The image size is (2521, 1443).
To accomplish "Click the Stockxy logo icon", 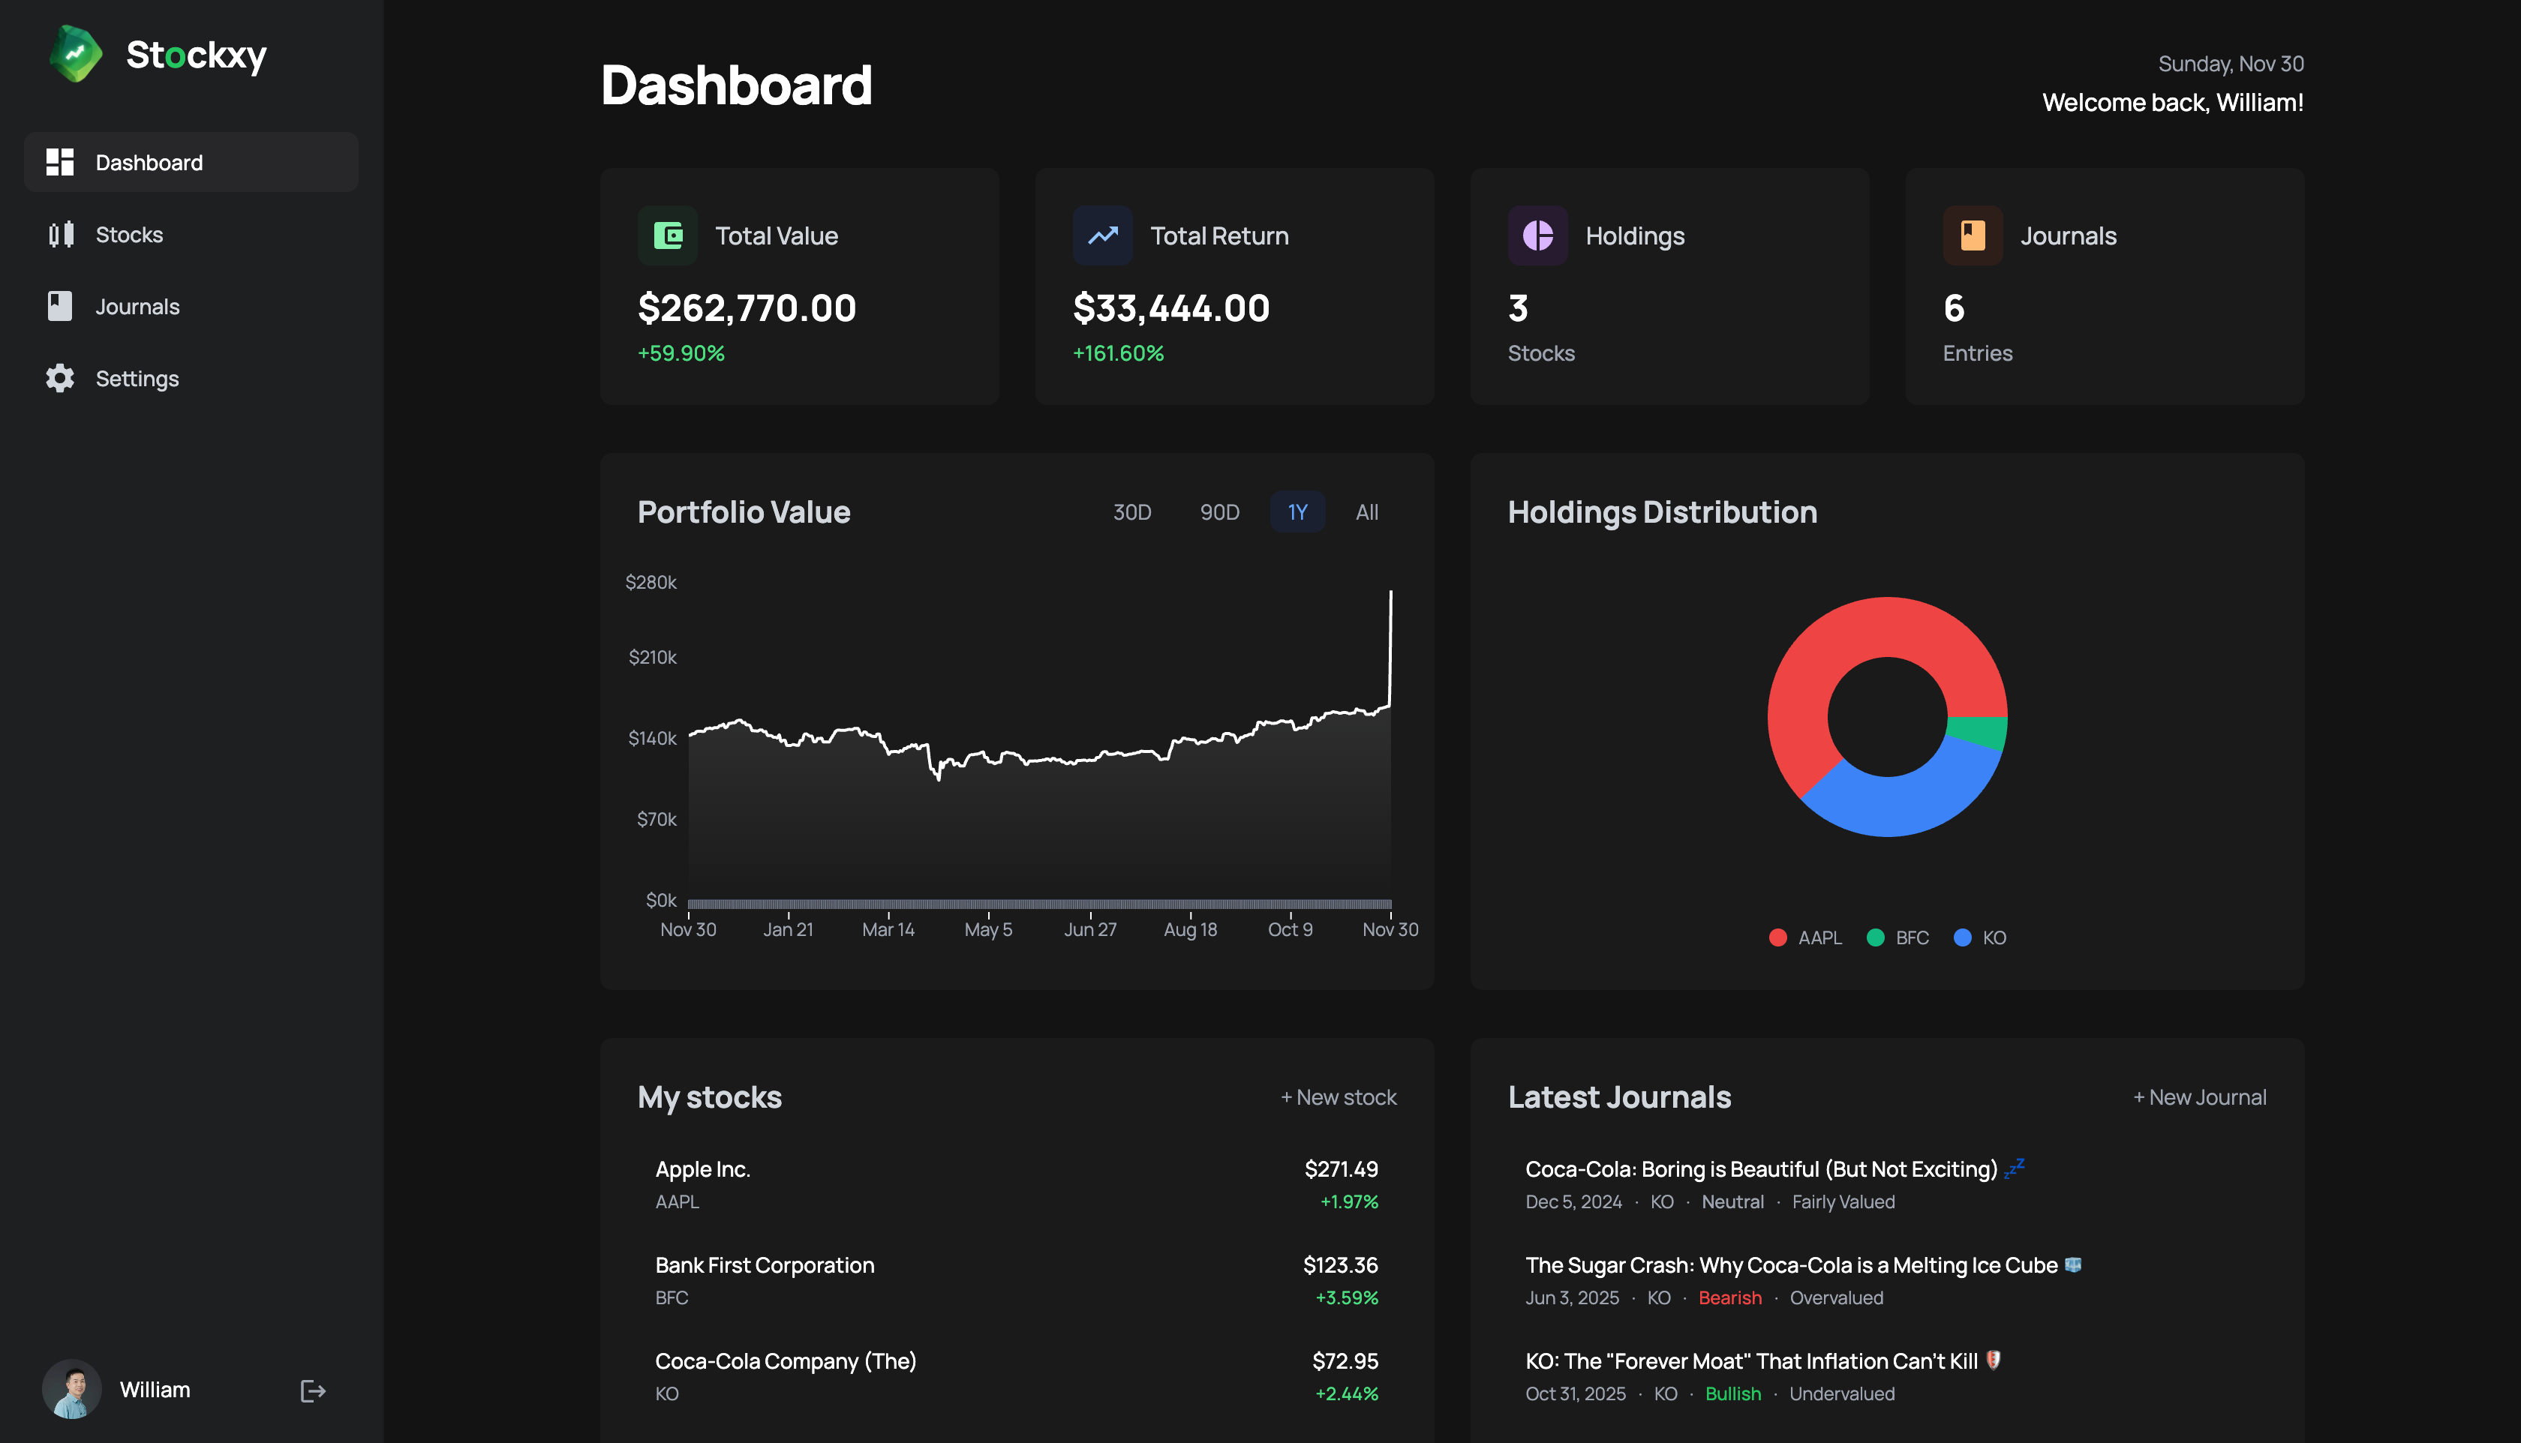I will click(x=75, y=55).
